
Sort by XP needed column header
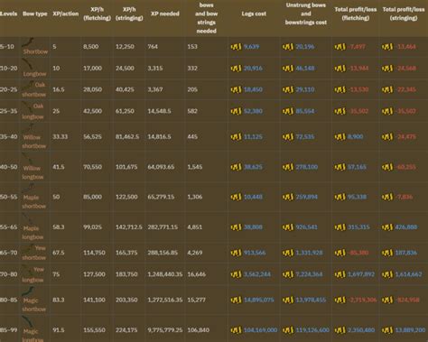pos(165,14)
